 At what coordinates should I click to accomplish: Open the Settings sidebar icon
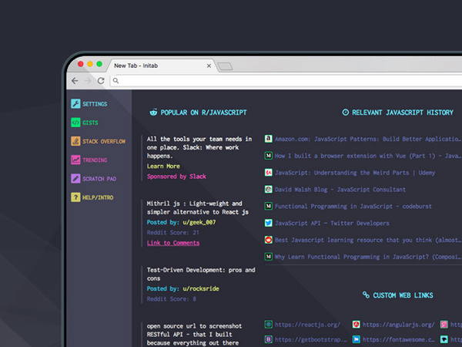75,103
